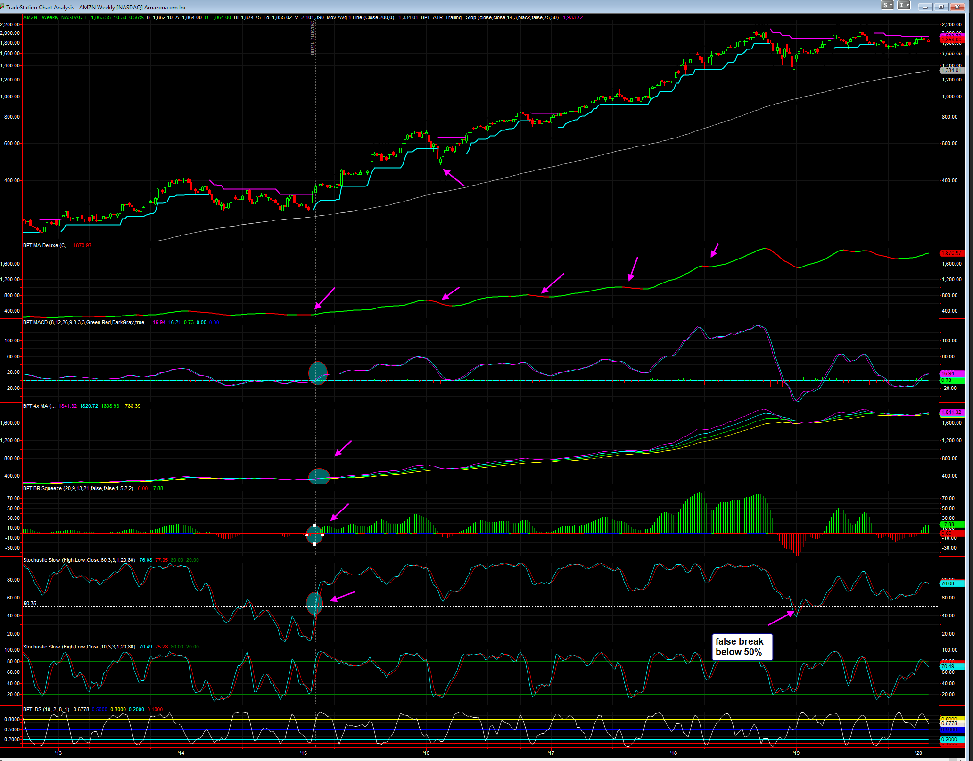This screenshot has height=761, width=973.
Task: Click the 50.75 level label on Stochastic panel
Action: click(x=30, y=603)
